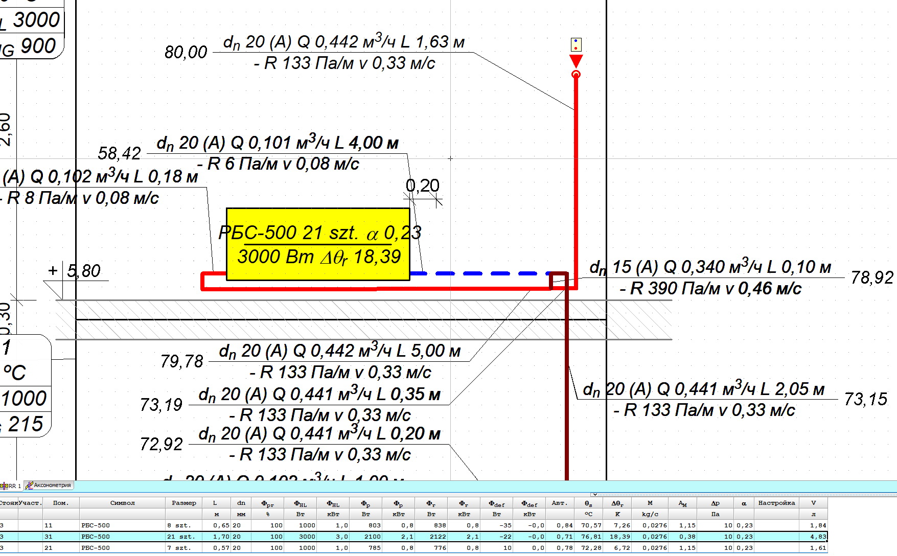Select the air vent symbol atop riser
Viewport: 897px width, 556px height.
576,44
